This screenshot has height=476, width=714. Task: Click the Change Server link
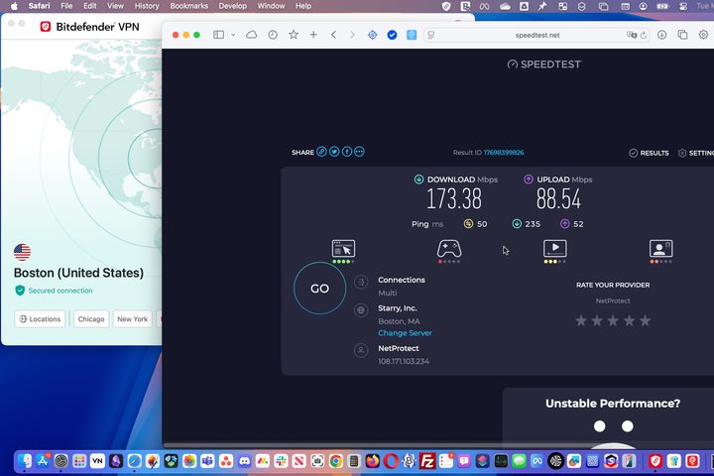[x=405, y=333]
